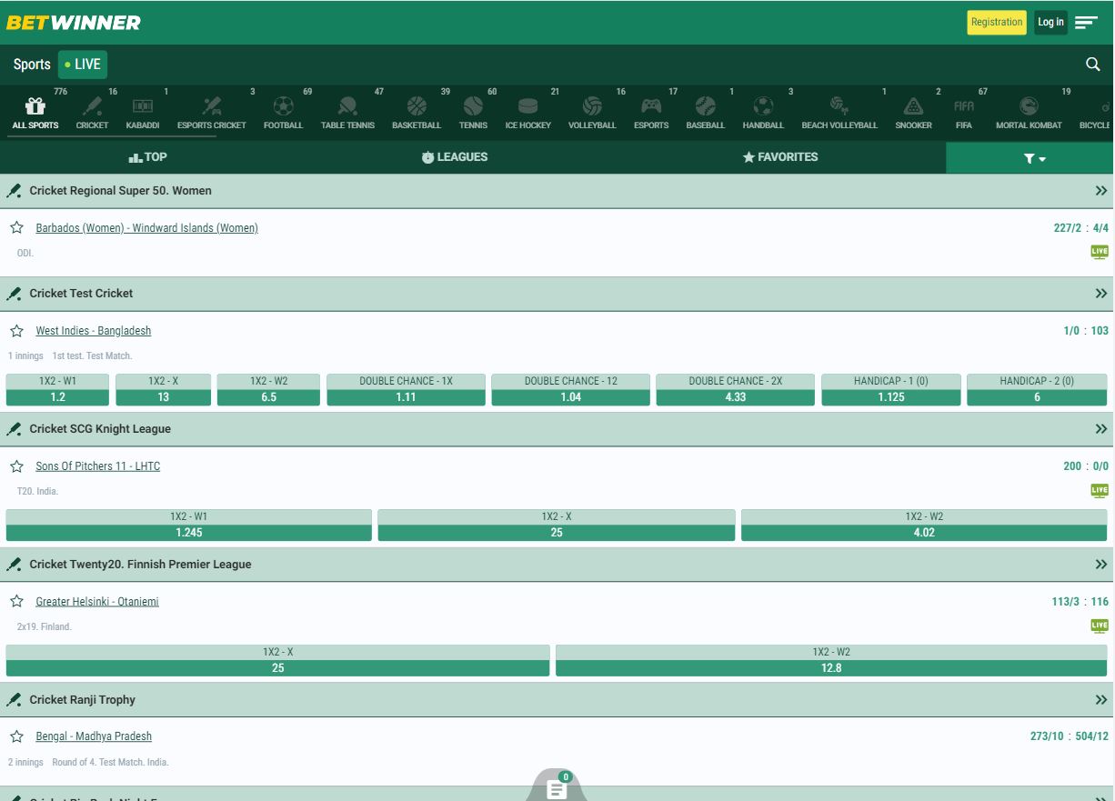Select the Handball sport icon
The image size is (1115, 801).
click(x=763, y=105)
